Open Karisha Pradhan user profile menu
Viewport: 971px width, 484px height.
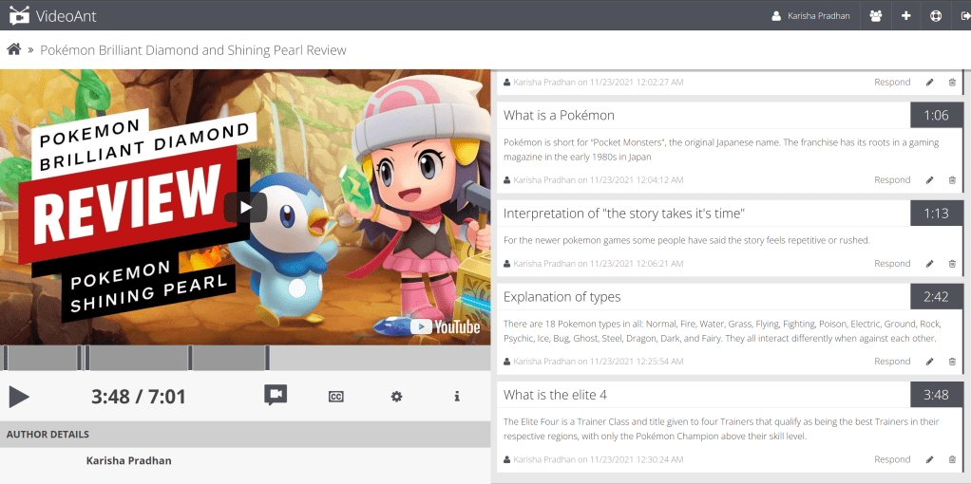tap(810, 15)
